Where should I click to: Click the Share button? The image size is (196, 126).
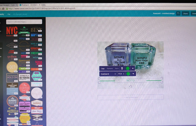pyautogui.click(x=186, y=13)
